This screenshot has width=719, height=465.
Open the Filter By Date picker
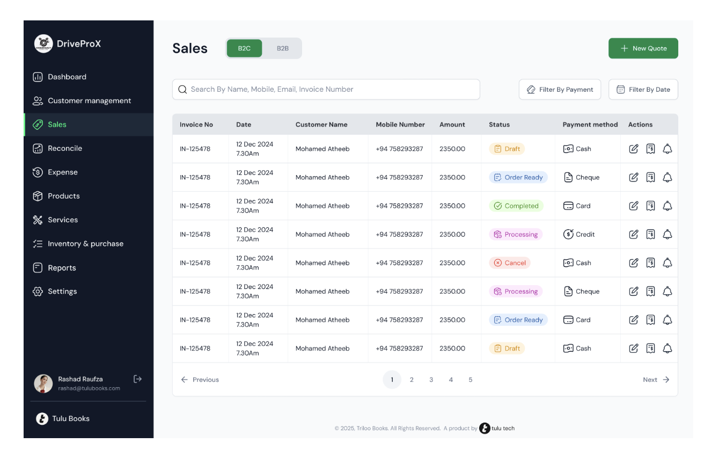643,89
